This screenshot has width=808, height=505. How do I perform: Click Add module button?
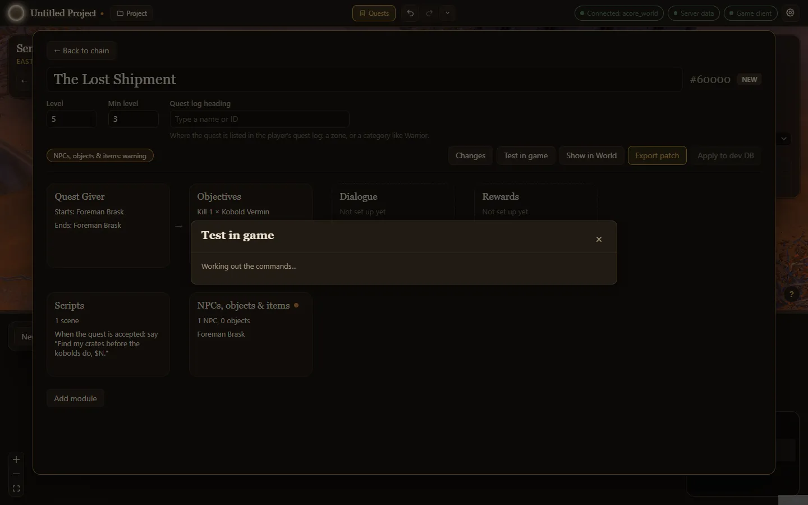tap(75, 398)
